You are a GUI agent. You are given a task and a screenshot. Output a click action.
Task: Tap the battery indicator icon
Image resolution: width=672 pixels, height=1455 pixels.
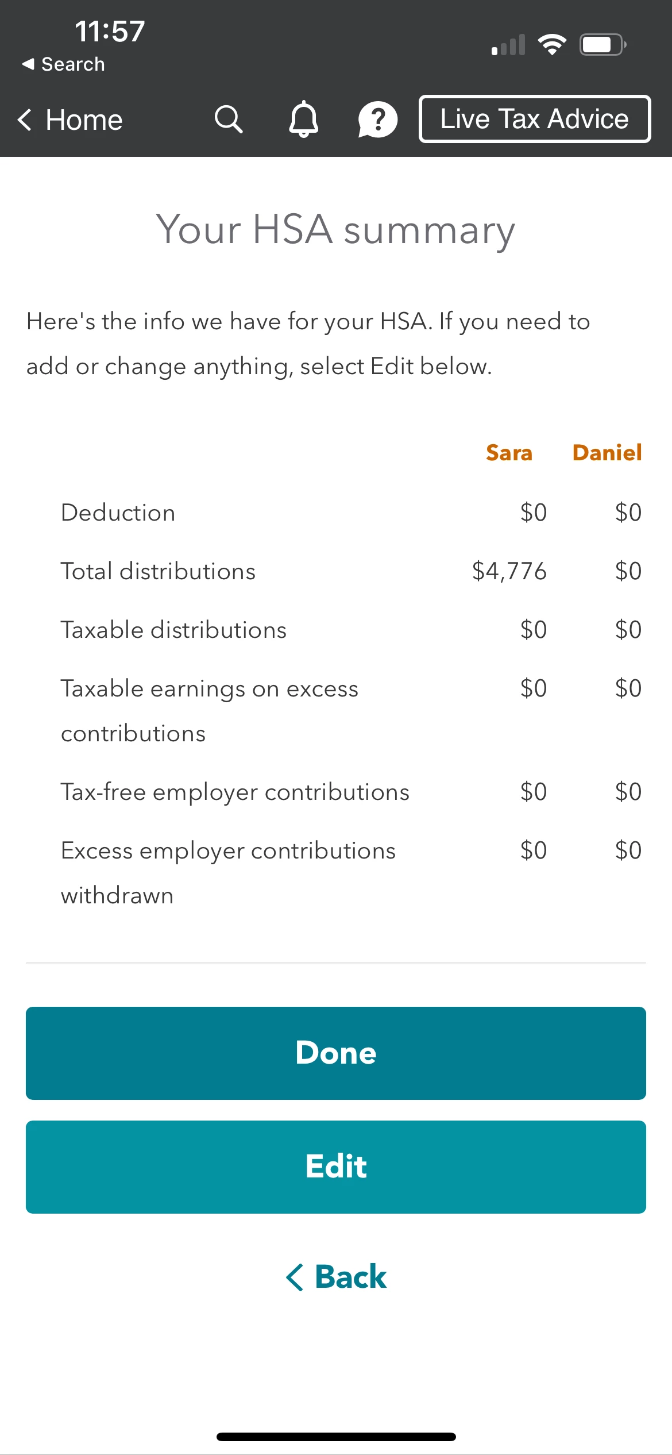tap(603, 44)
